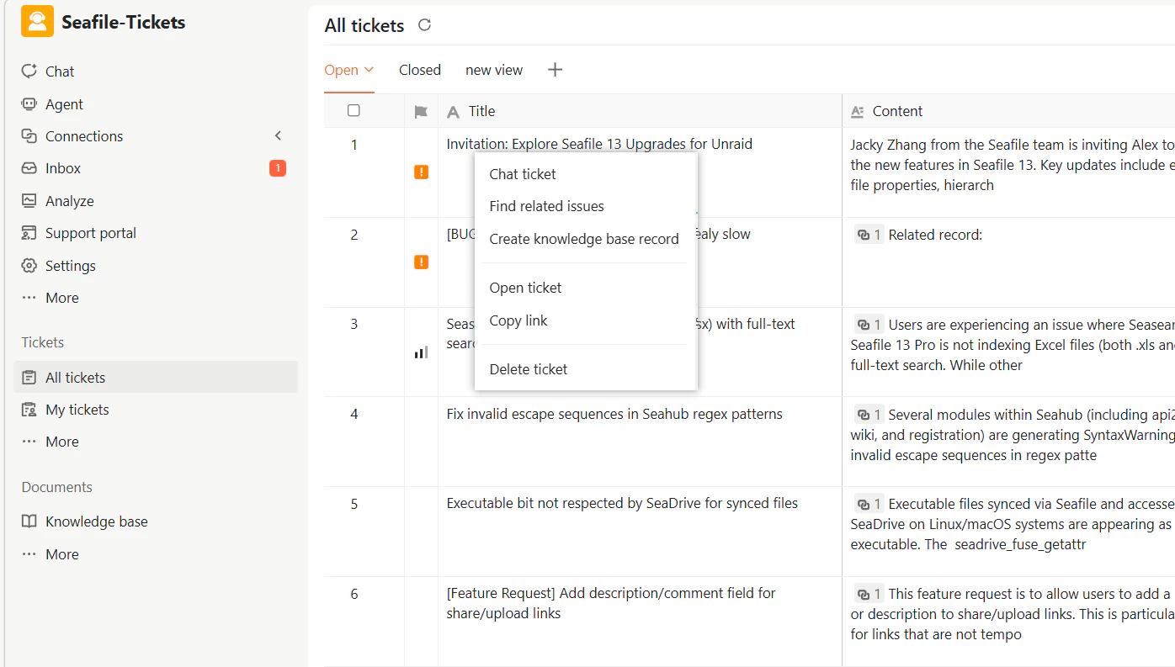Expand the Open view dropdown arrow
The height and width of the screenshot is (667, 1175).
(369, 70)
